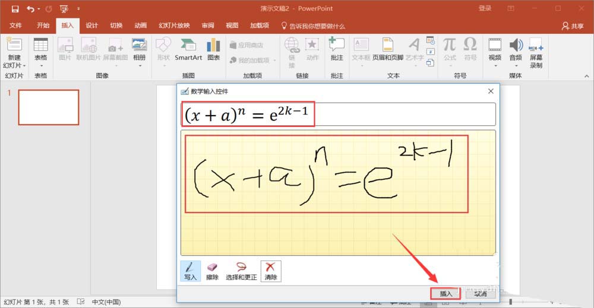Switch to the Animations (动画) tab

pyautogui.click(x=140, y=26)
